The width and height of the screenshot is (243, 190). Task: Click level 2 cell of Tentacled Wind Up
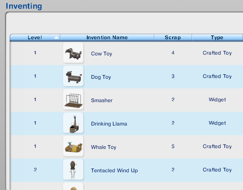[x=35, y=170]
